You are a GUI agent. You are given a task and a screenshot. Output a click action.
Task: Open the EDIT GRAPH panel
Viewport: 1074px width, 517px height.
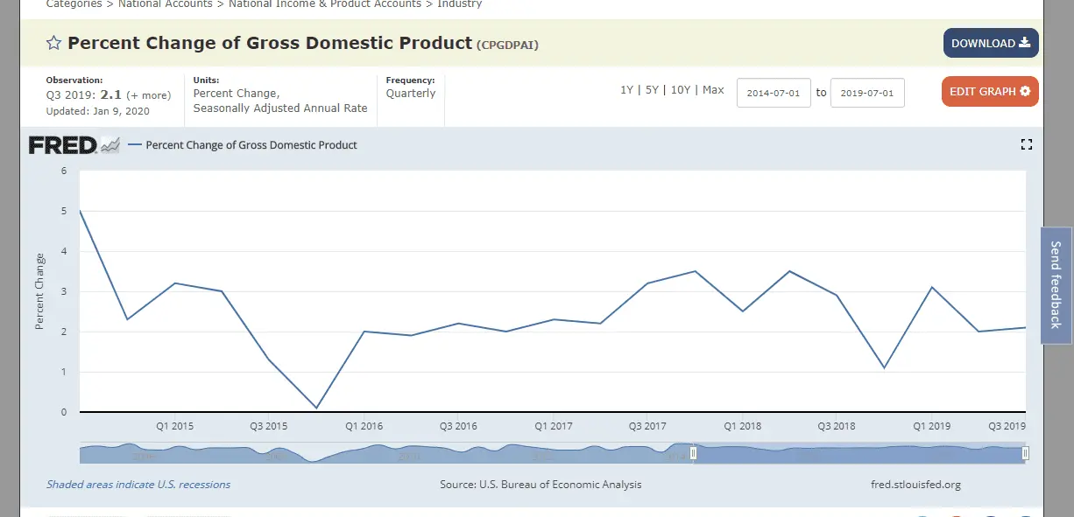[x=990, y=92]
